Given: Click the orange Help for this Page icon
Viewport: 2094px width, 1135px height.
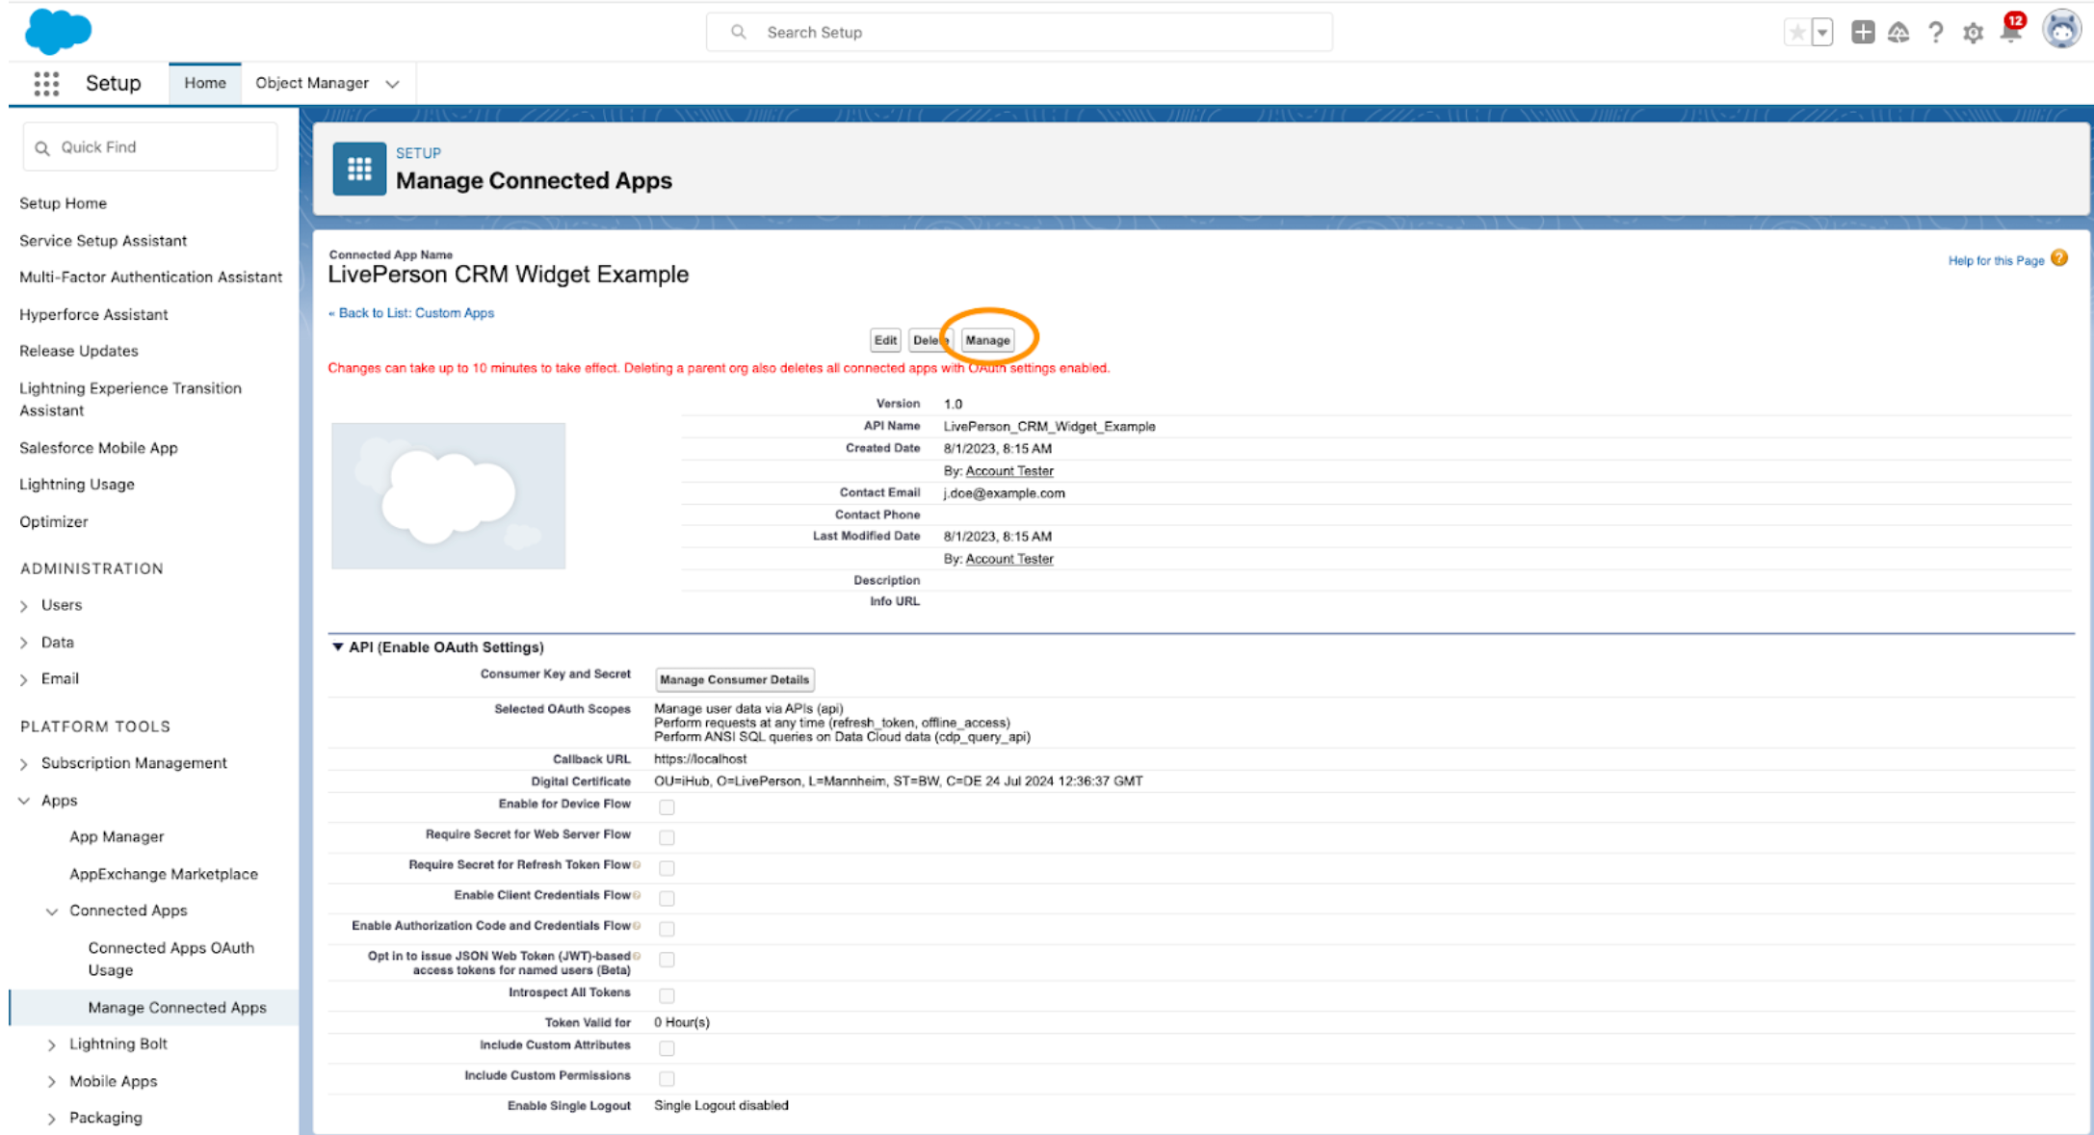Looking at the screenshot, I should click(x=2059, y=258).
